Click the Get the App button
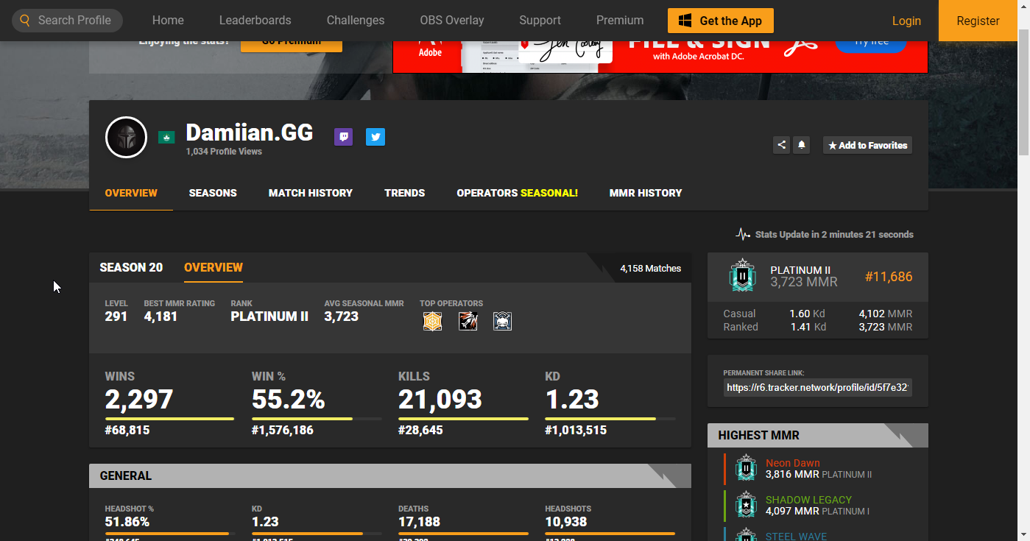The image size is (1030, 541). pyautogui.click(x=720, y=21)
